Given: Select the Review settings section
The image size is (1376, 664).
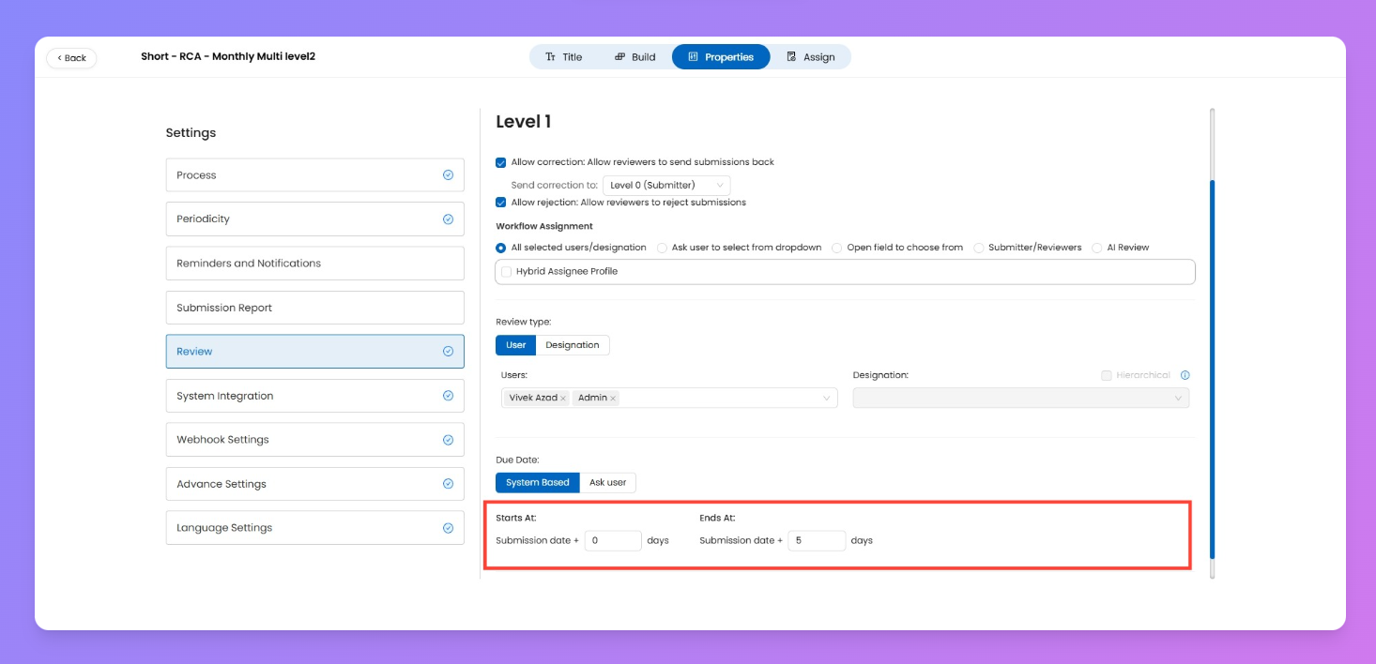Looking at the screenshot, I should tap(315, 352).
